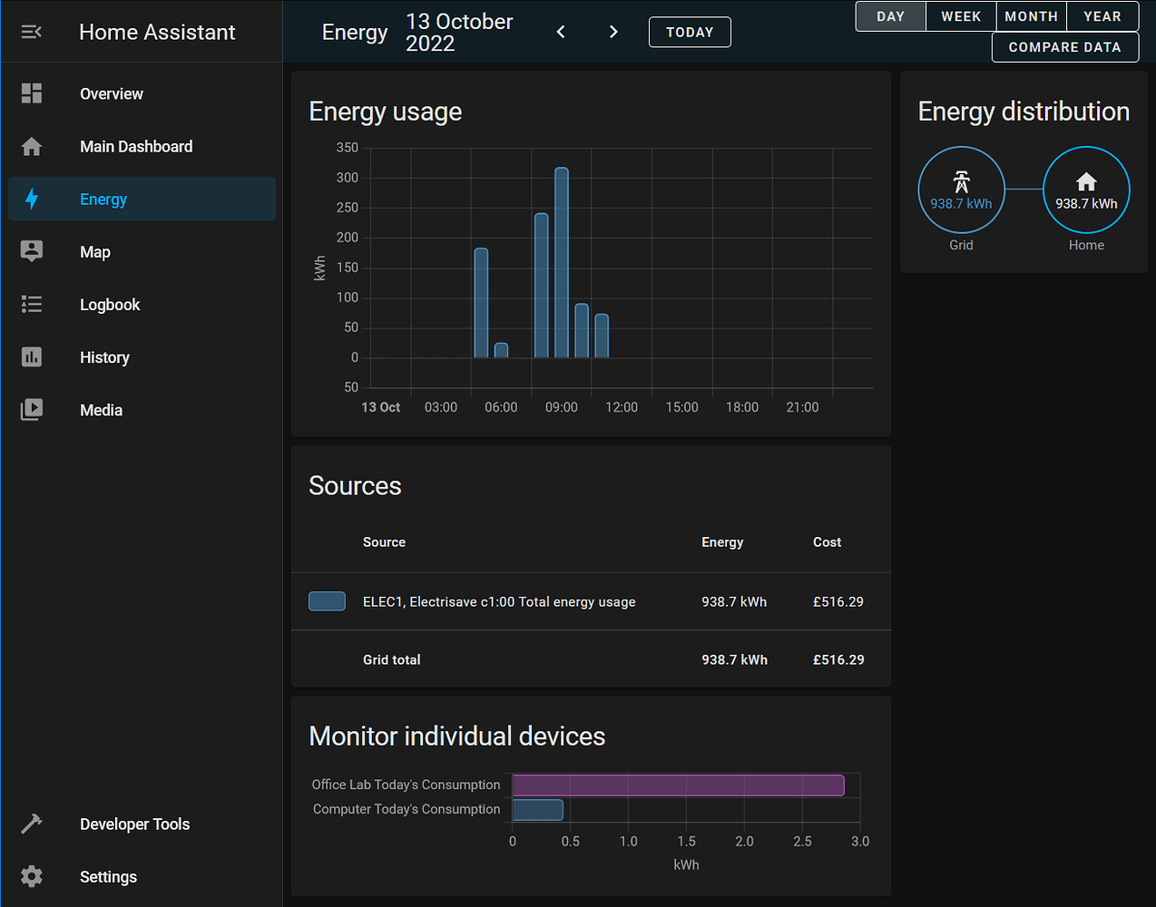Open the Logbook via its list icon
This screenshot has height=907, width=1156.
pos(31,304)
